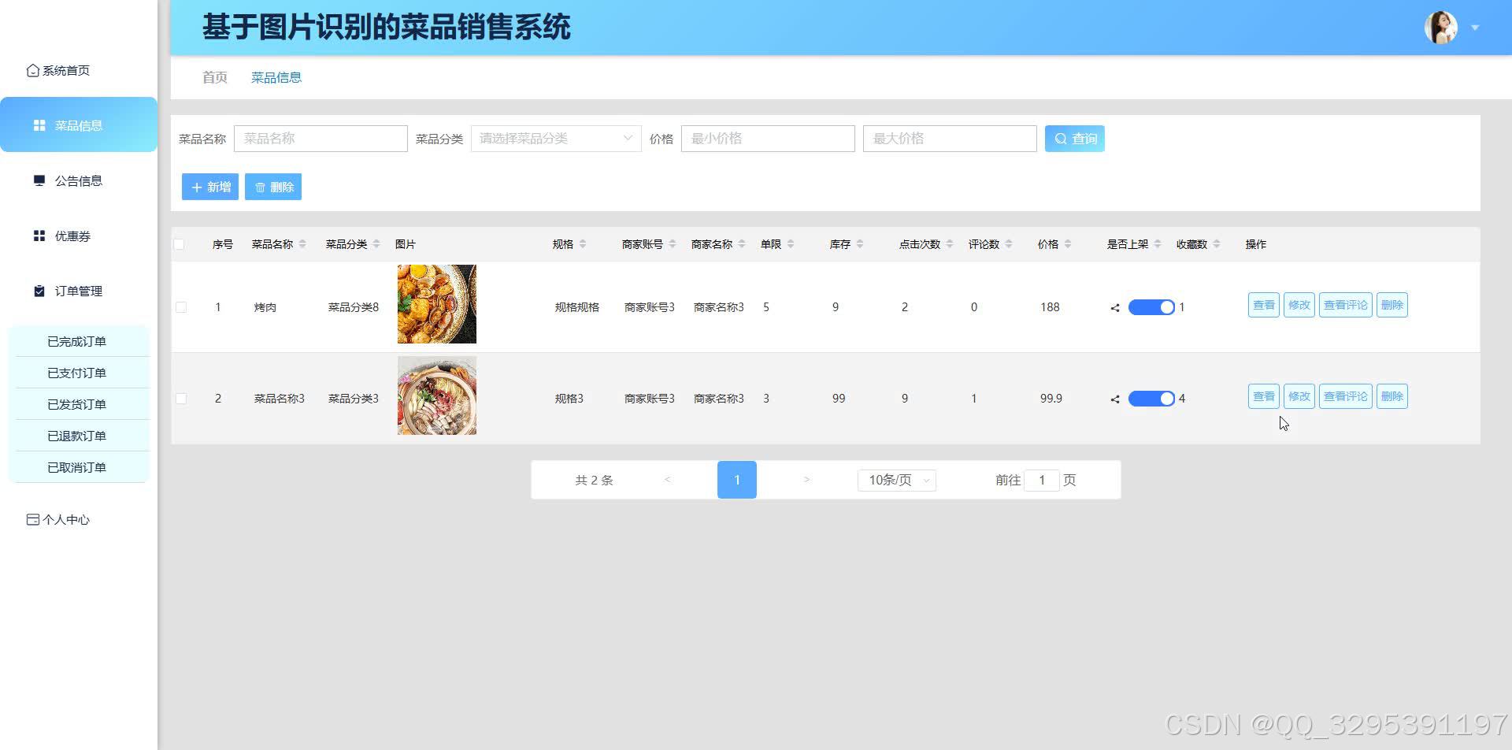Check the select-all checkbox in table header
Screen dimensions: 1512x750
tap(180, 244)
